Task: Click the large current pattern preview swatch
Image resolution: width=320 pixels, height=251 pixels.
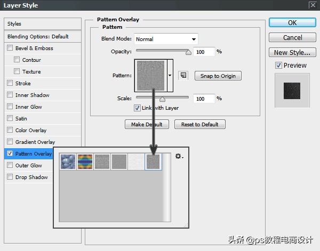Action: [x=151, y=76]
